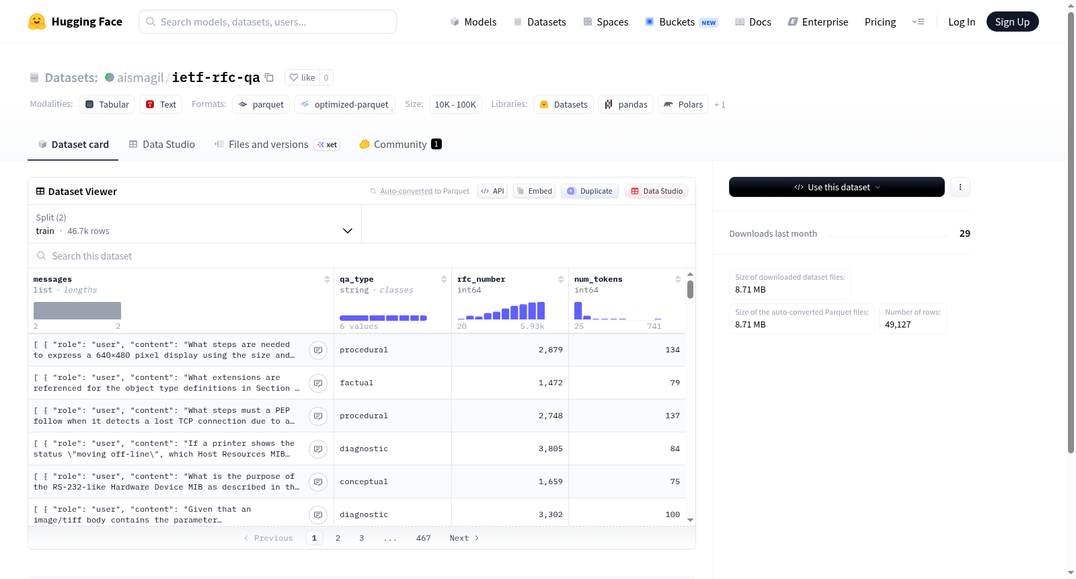Expand the conceptual 1,659 row message
Viewport: 1076px width, 579px height.
pyautogui.click(x=318, y=482)
